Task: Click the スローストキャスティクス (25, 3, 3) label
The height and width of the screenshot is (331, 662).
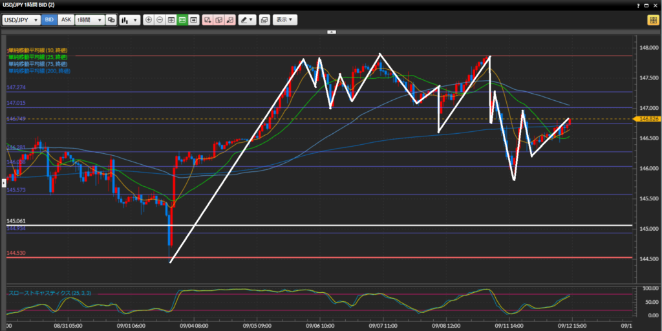Action: point(50,293)
